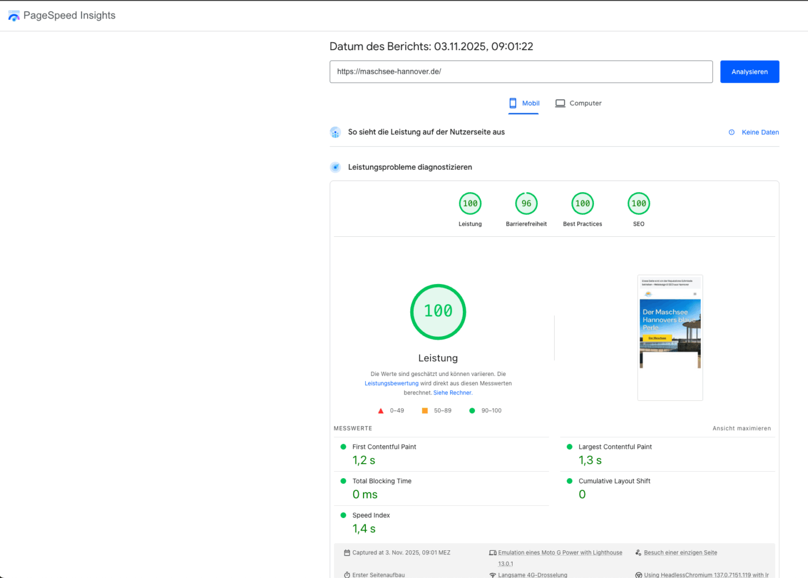
Task: Click the info icon beside Keine Daten
Action: point(731,132)
